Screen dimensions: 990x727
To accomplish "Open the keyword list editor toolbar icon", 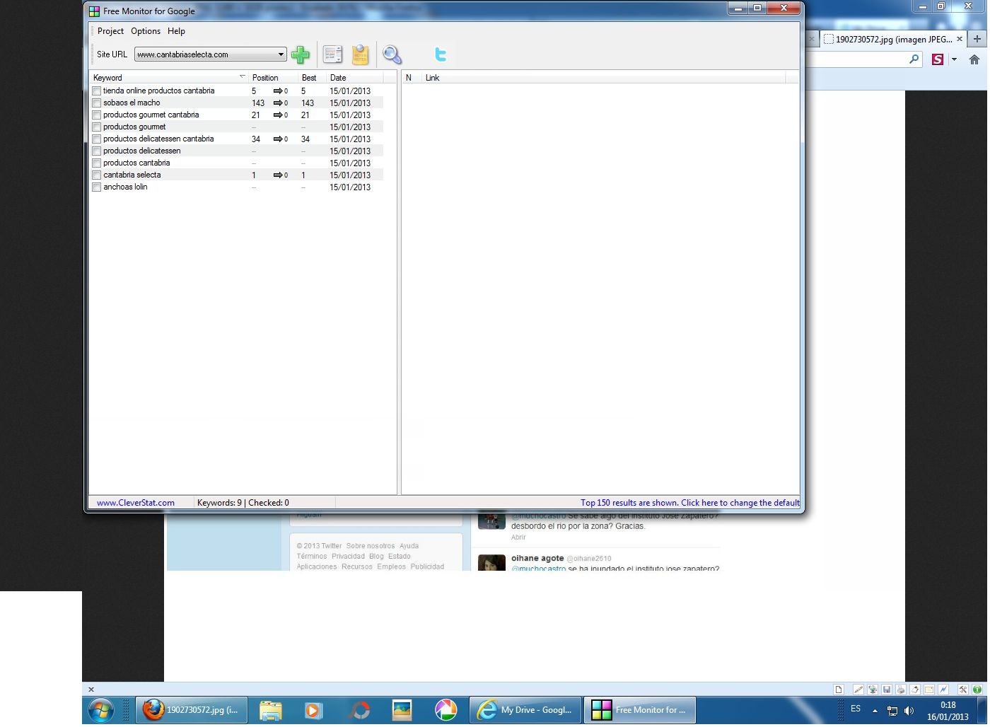I will [332, 54].
